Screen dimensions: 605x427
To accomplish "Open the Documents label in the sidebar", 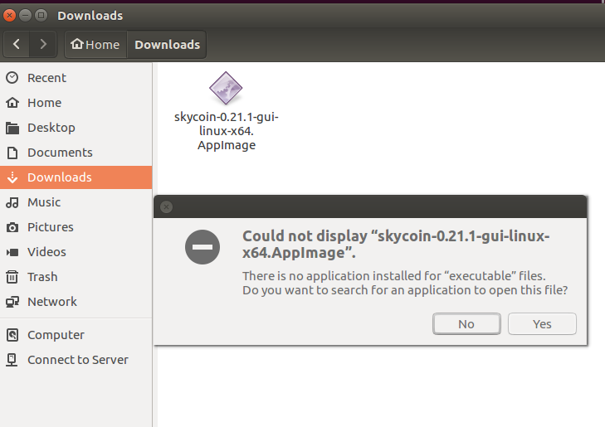I will (60, 153).
